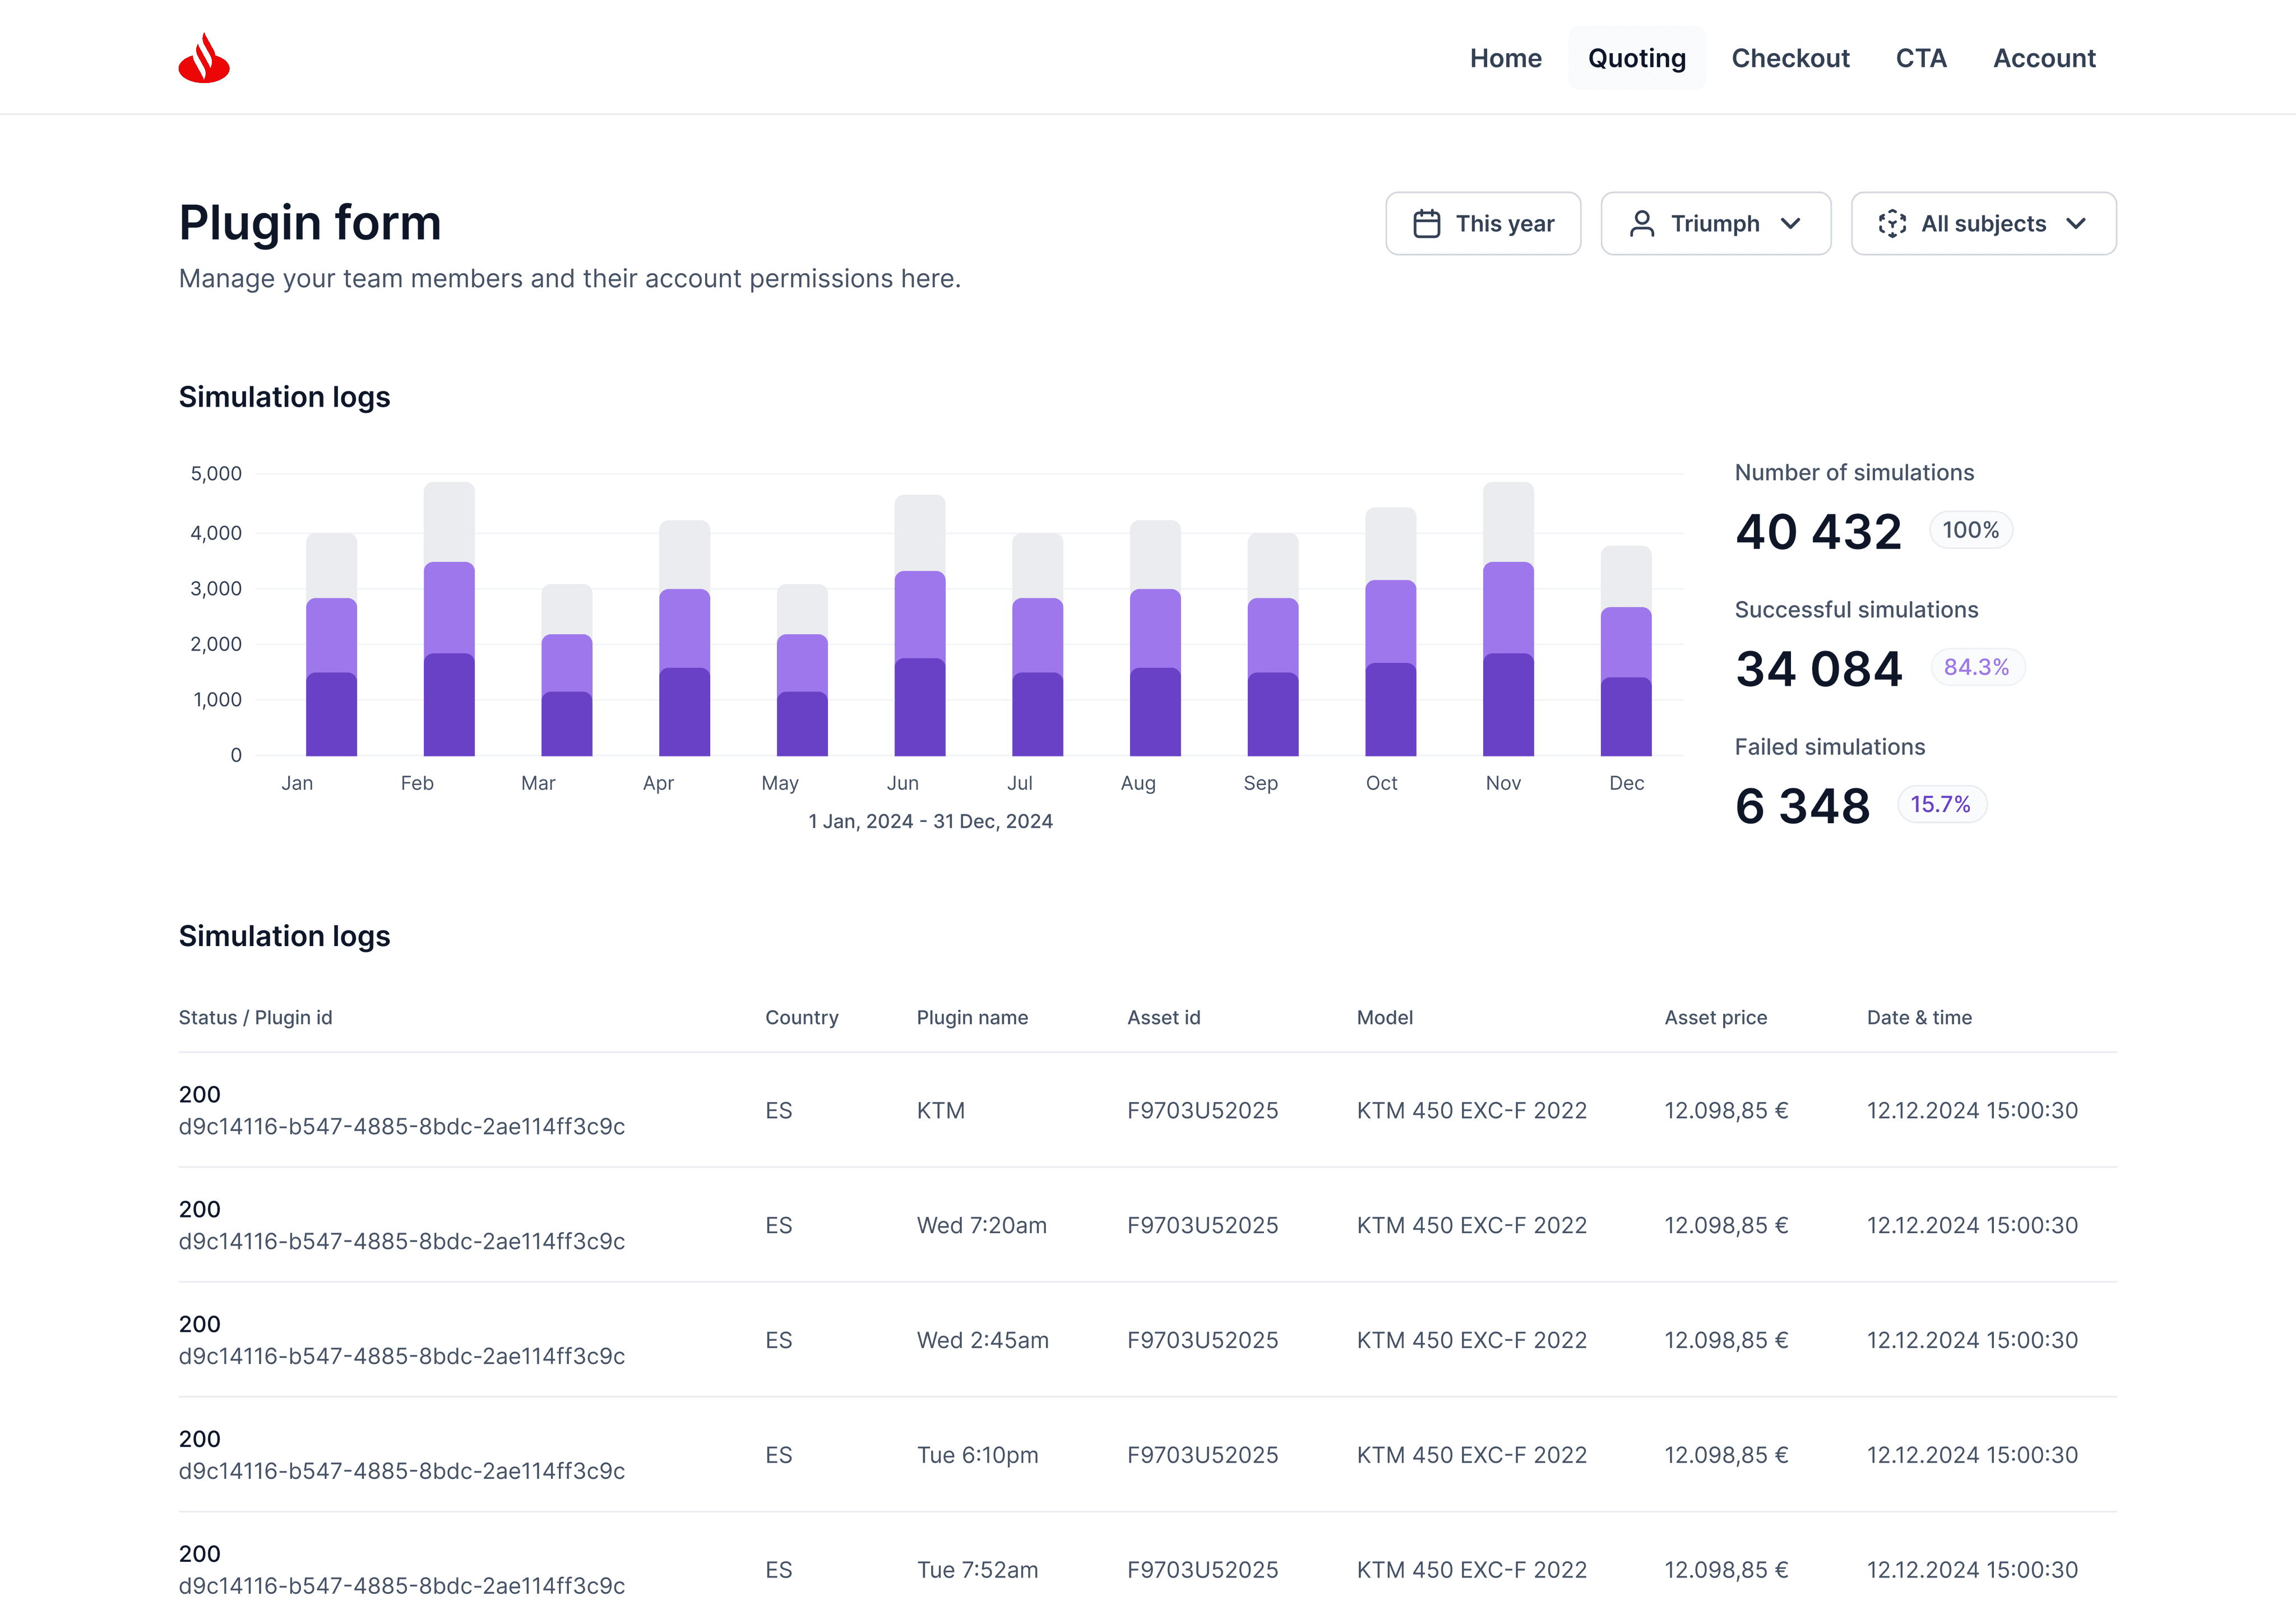
Task: Click the dashed subjects icon
Action: point(1892,223)
